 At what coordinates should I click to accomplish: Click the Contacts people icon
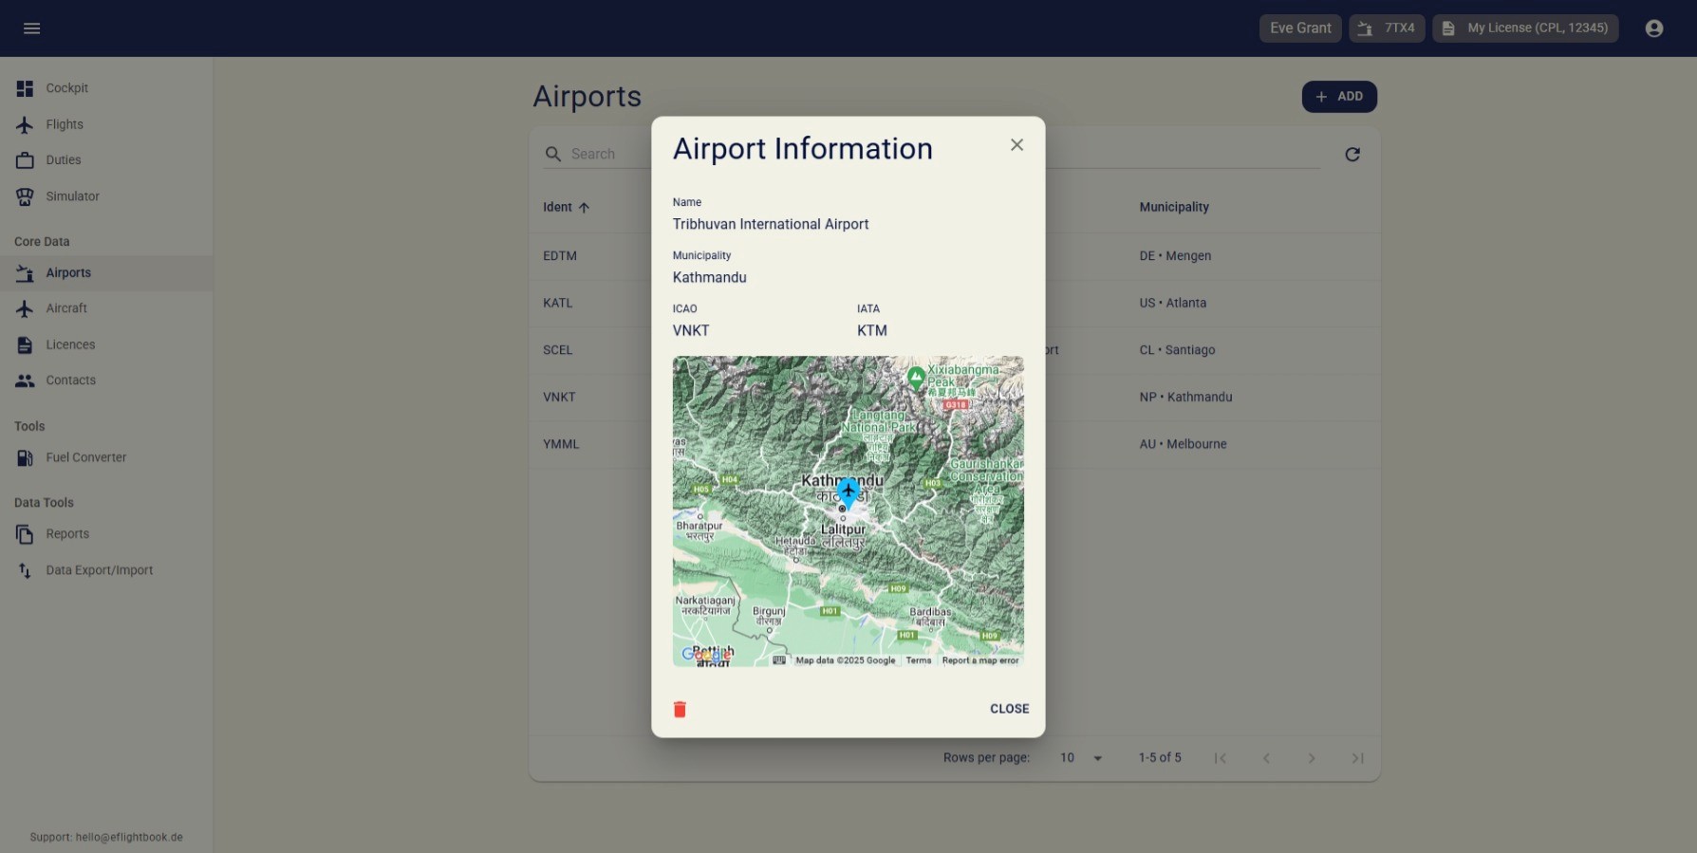(25, 380)
